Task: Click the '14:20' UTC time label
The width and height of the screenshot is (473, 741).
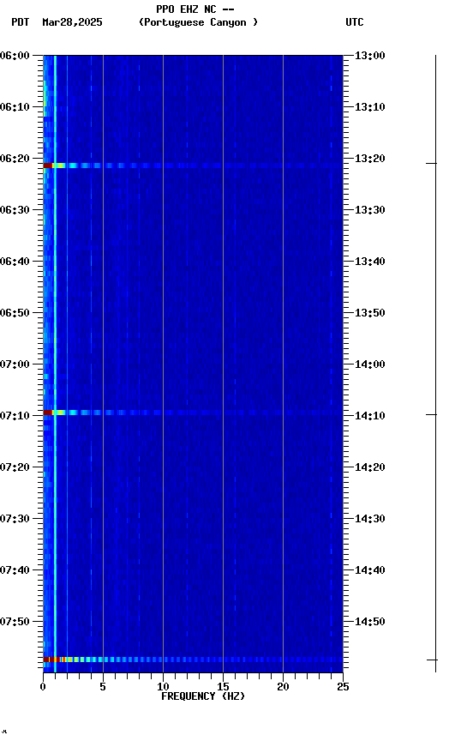Action: (x=369, y=468)
